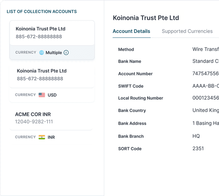Click the India flag icon
The width and height of the screenshot is (219, 196).
(42, 137)
